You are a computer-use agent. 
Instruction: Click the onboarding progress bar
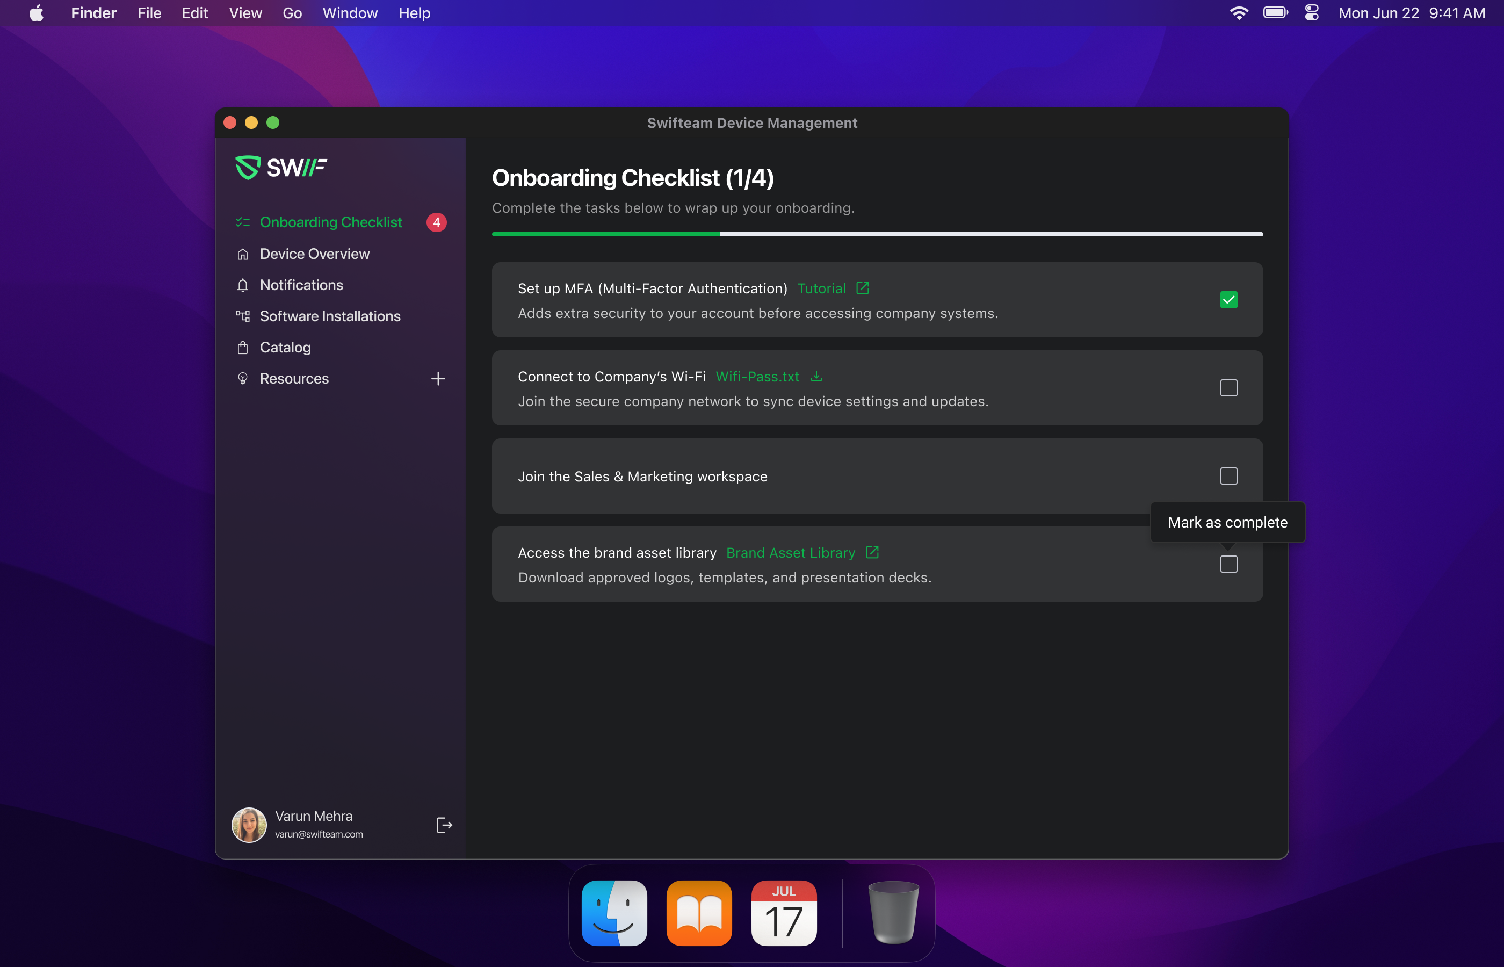tap(877, 234)
